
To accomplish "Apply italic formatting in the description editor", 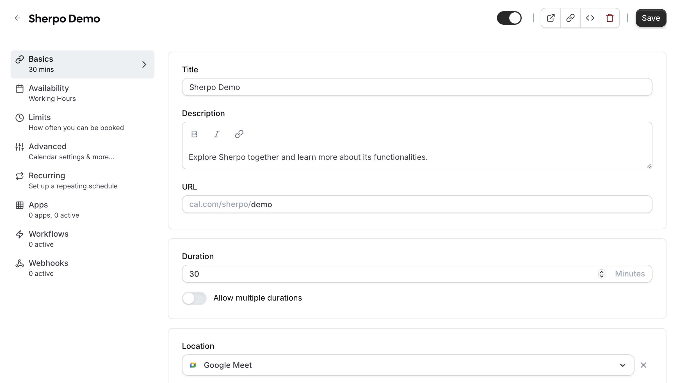I will pyautogui.click(x=216, y=134).
